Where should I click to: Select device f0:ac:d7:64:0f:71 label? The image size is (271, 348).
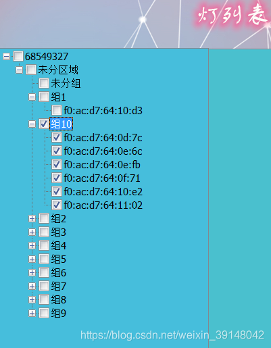tap(102, 178)
